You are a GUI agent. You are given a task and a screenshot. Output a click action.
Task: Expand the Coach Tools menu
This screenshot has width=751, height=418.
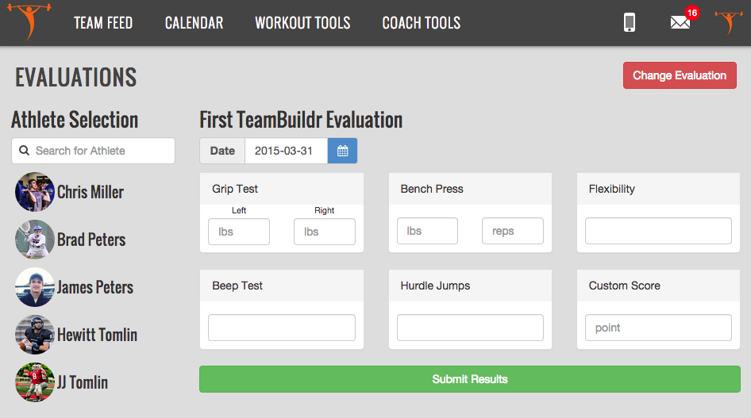[x=421, y=23]
